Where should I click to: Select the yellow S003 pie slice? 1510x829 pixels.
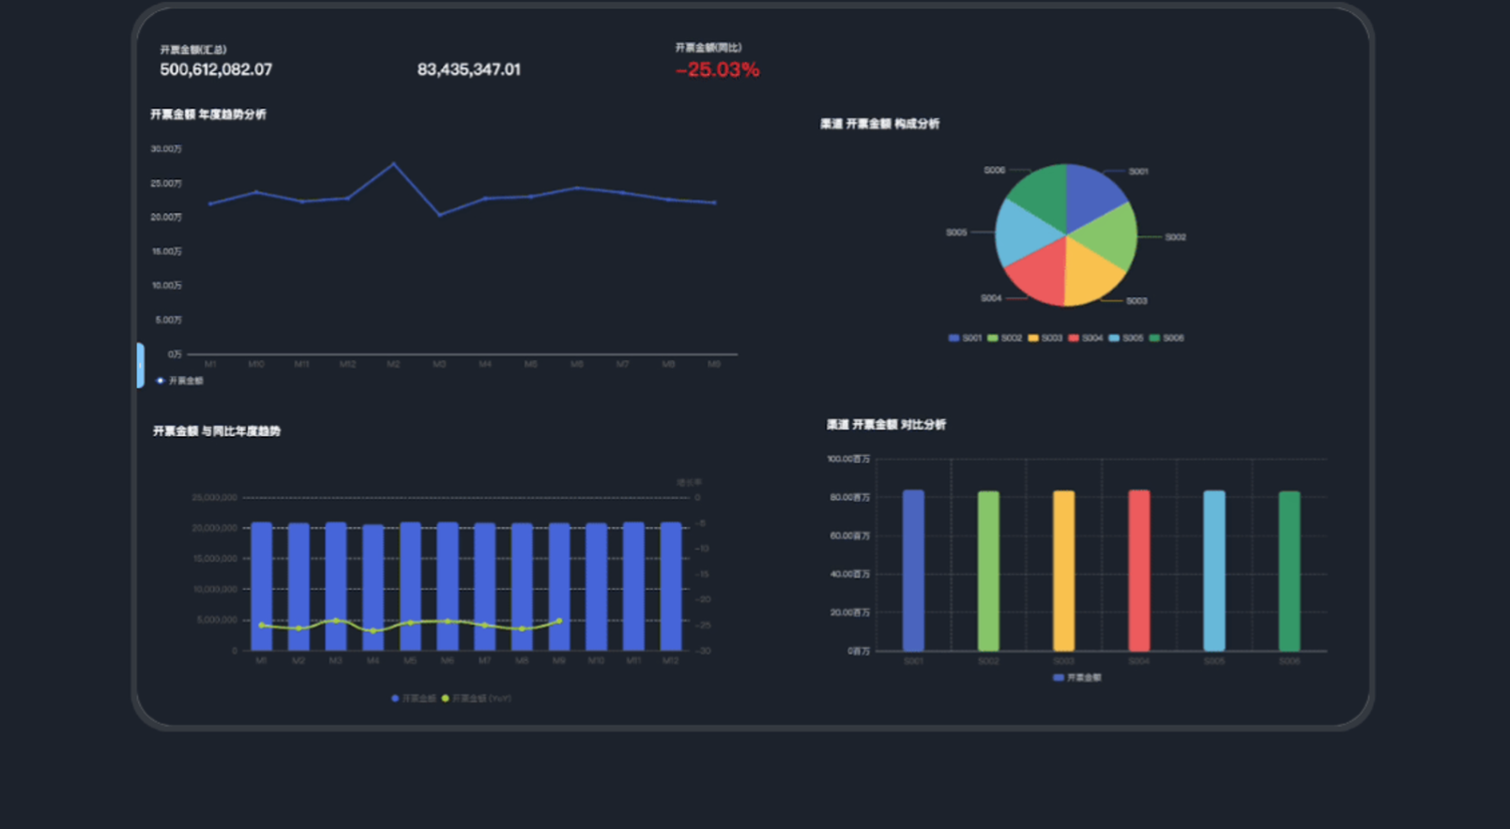pyautogui.click(x=1091, y=274)
